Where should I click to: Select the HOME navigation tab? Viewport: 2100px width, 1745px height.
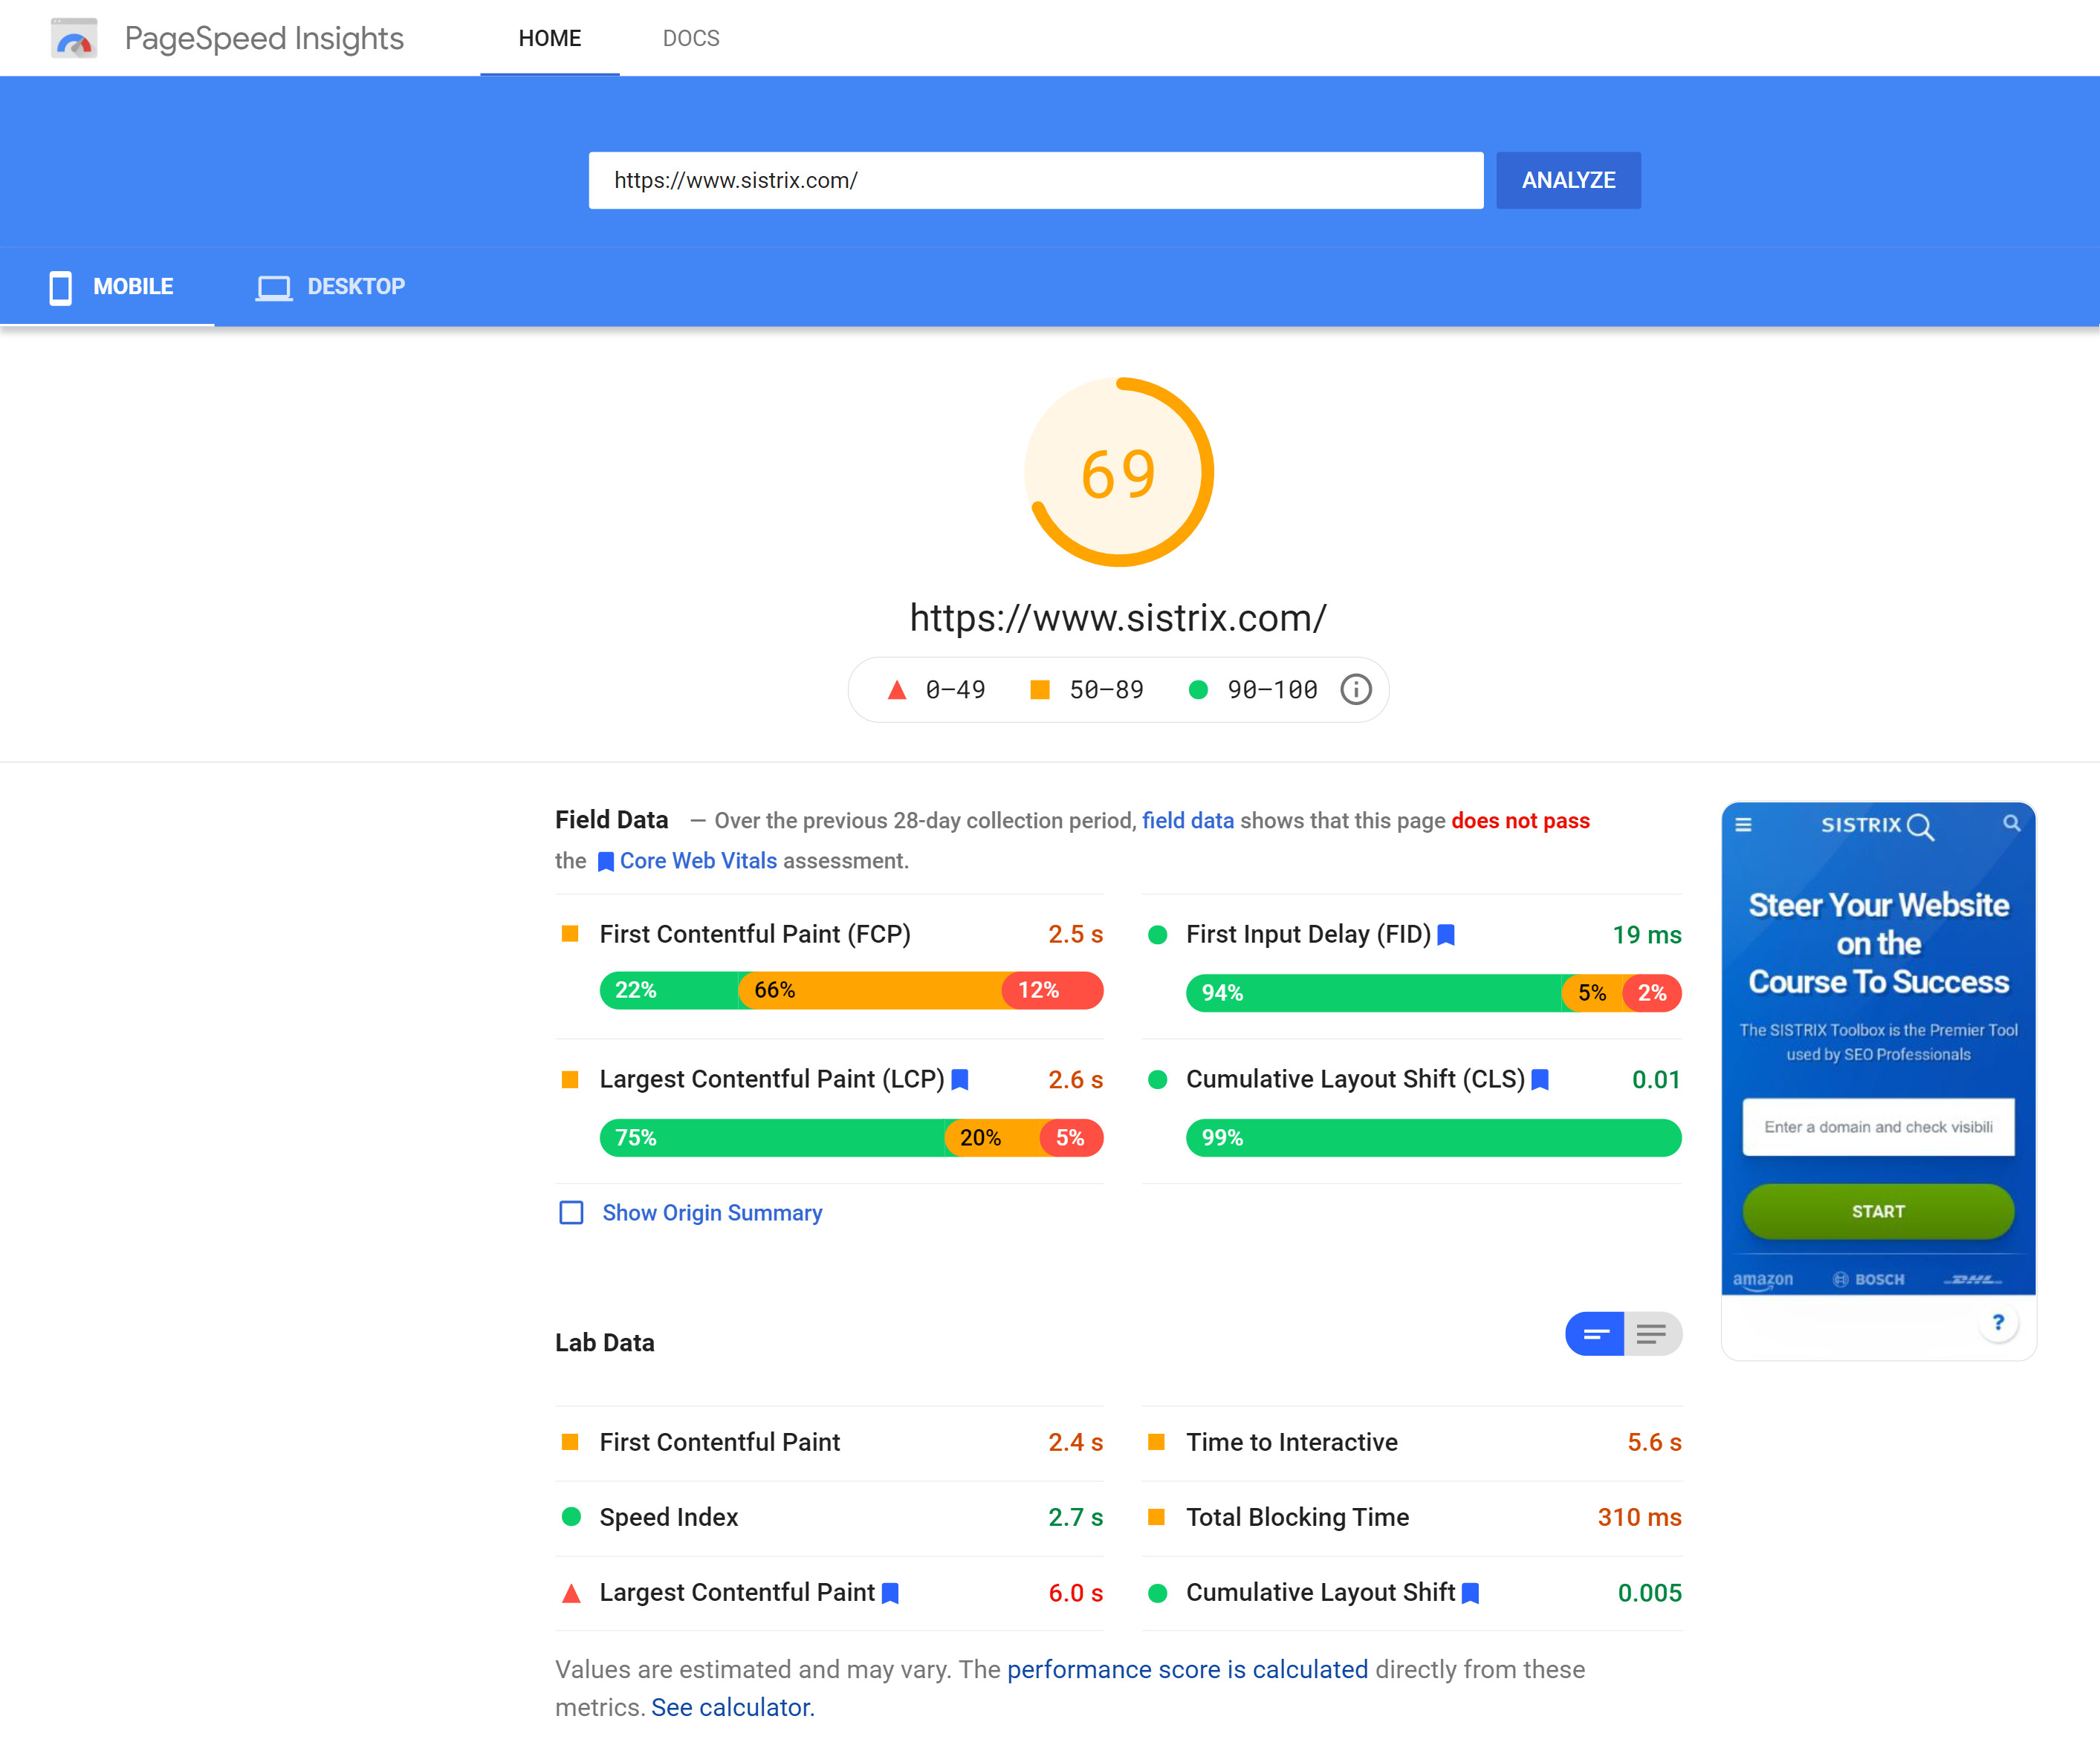coord(549,35)
